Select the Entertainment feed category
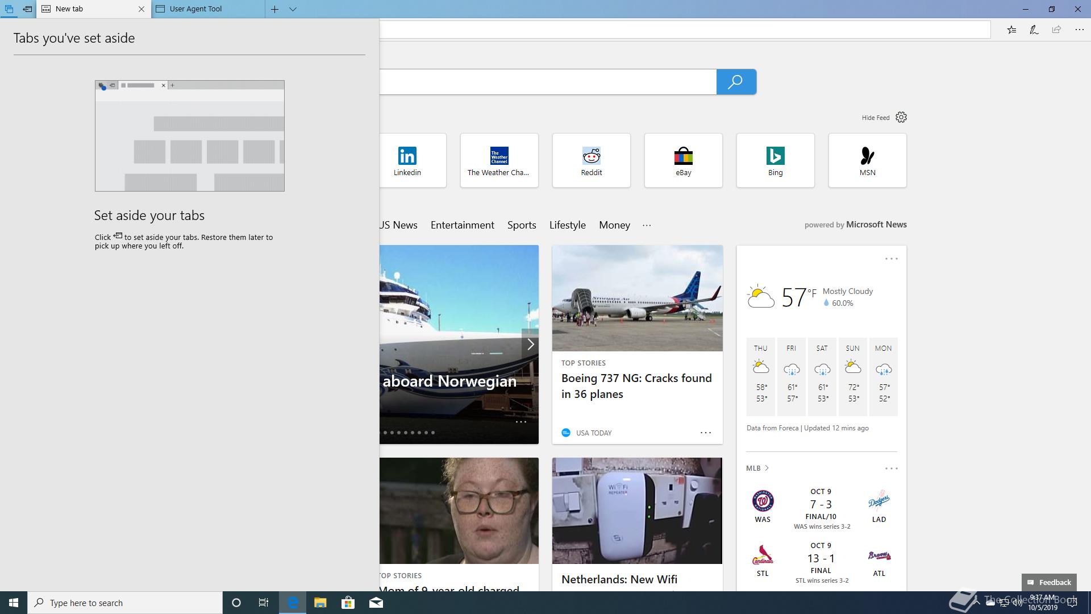 462,225
